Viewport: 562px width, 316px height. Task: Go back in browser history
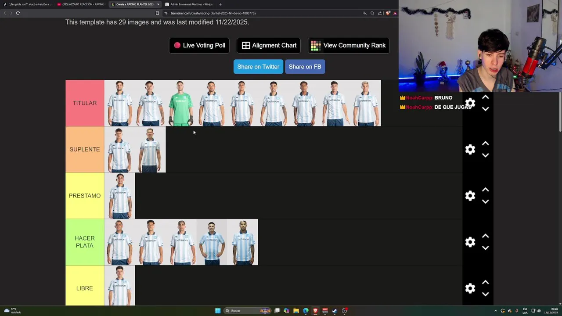coord(5,13)
